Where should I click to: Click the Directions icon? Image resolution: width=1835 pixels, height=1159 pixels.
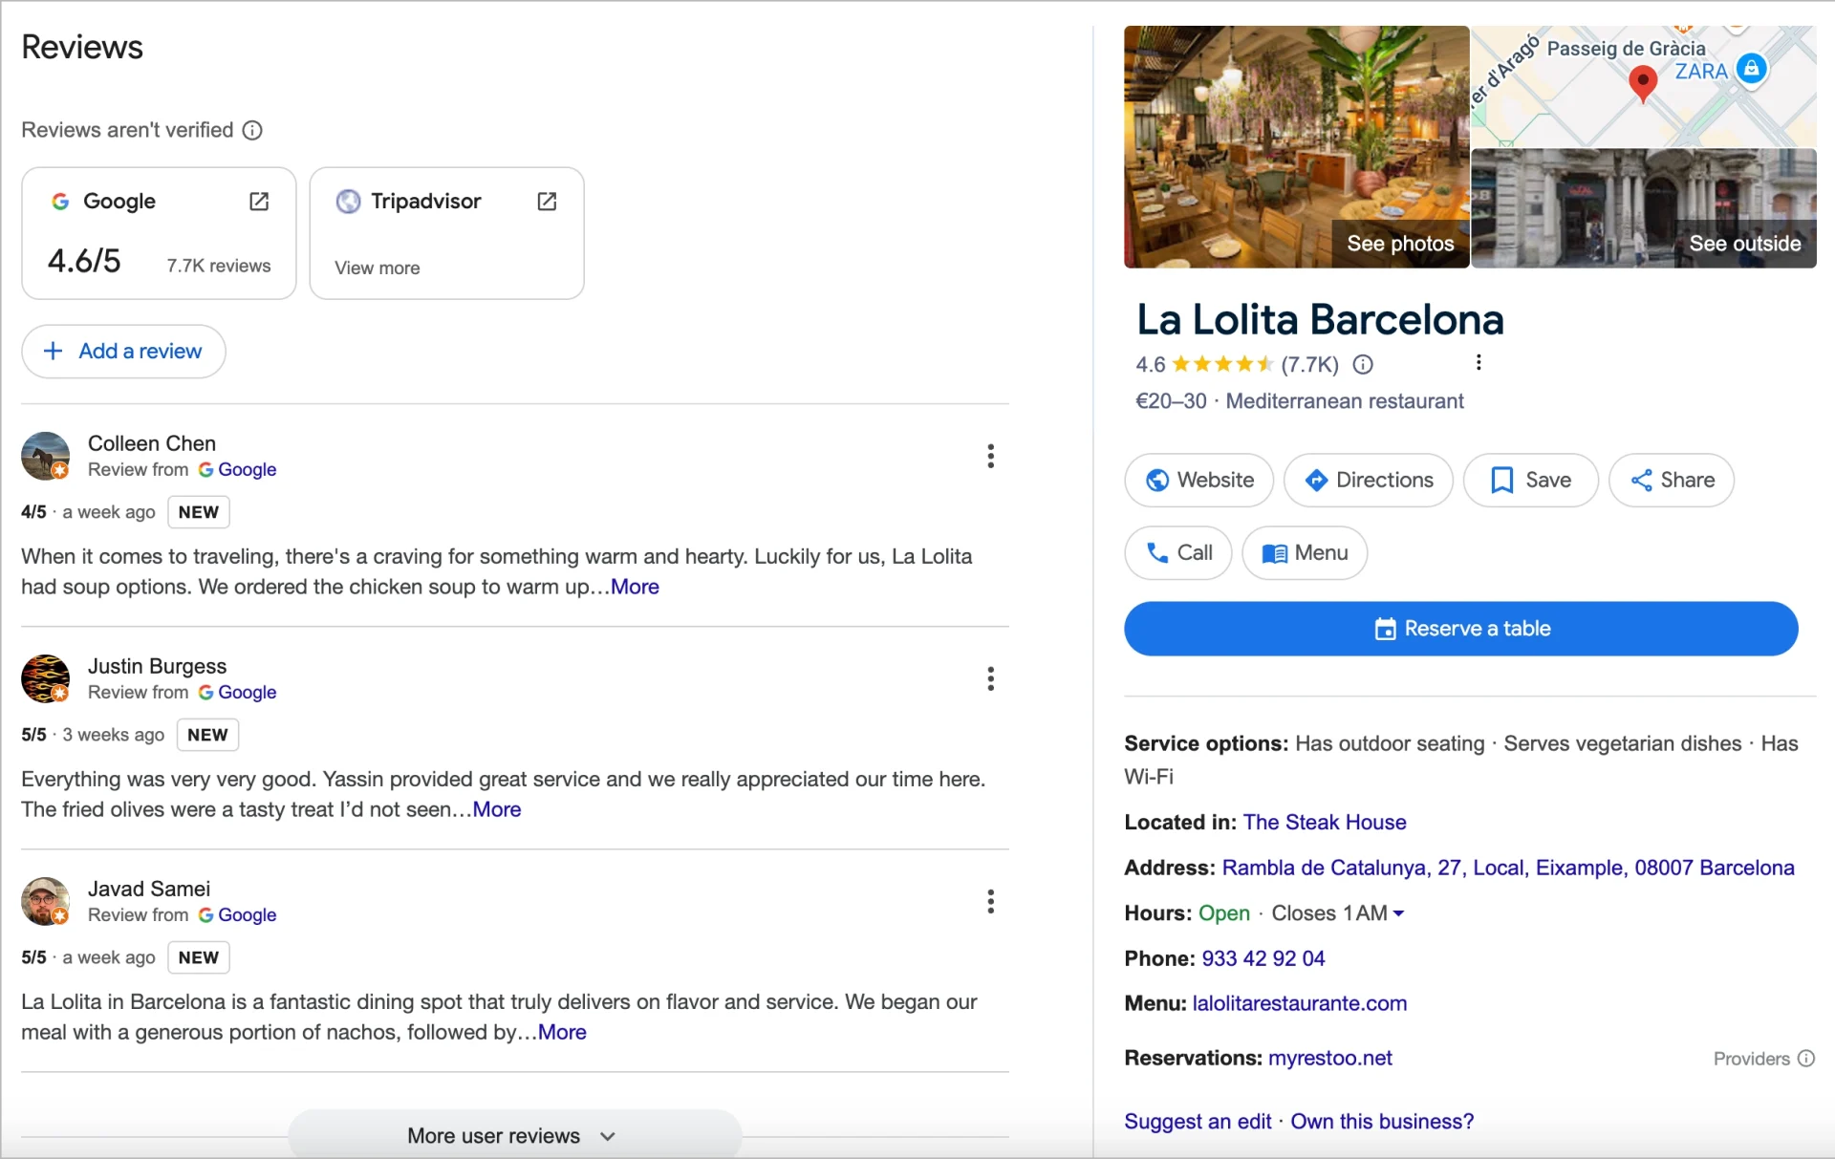(x=1317, y=481)
